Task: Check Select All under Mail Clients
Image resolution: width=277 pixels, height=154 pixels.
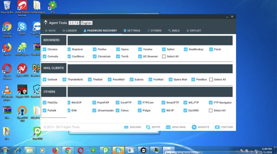Action: (x=211, y=80)
